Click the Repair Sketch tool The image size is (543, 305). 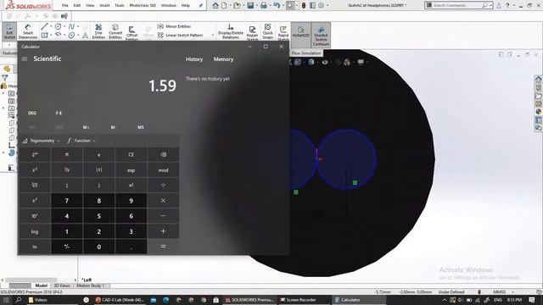click(253, 32)
